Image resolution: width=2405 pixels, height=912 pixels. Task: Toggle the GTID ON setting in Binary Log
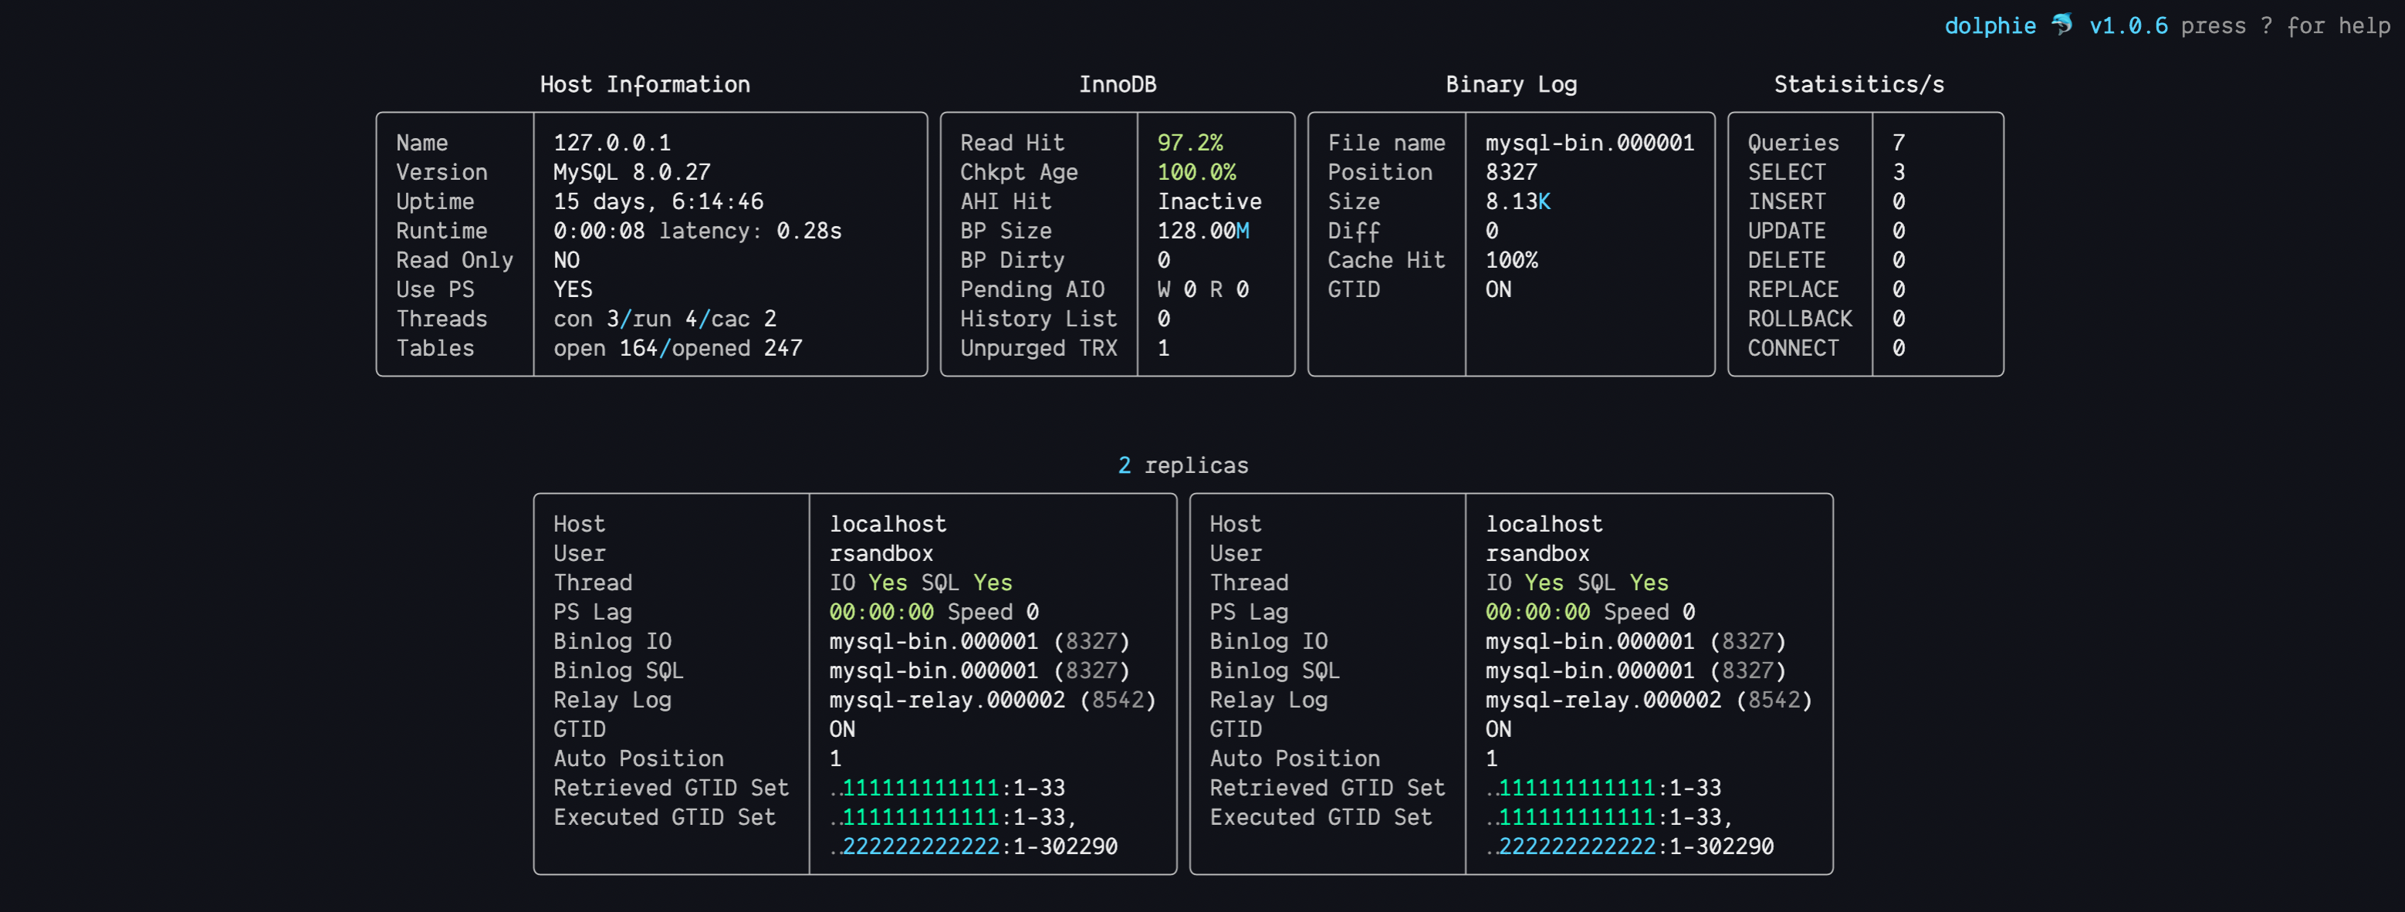click(x=1497, y=290)
